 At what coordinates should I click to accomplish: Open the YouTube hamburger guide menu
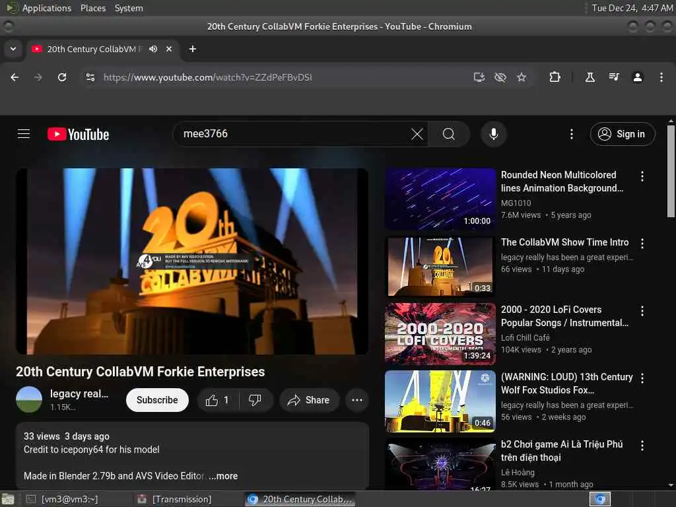pyautogui.click(x=24, y=134)
